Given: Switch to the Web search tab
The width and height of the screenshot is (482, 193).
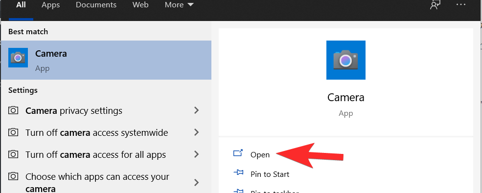Looking at the screenshot, I should (x=140, y=5).
